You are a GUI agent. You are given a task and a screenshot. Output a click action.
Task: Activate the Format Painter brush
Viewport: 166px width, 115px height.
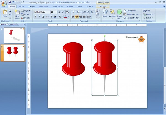coord(10,18)
